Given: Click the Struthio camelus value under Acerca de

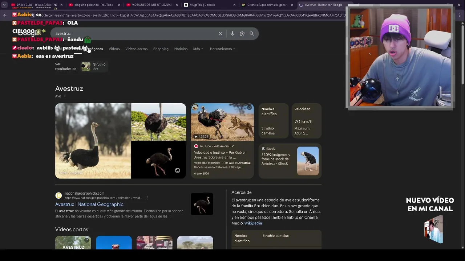Looking at the screenshot, I should 275,236.
